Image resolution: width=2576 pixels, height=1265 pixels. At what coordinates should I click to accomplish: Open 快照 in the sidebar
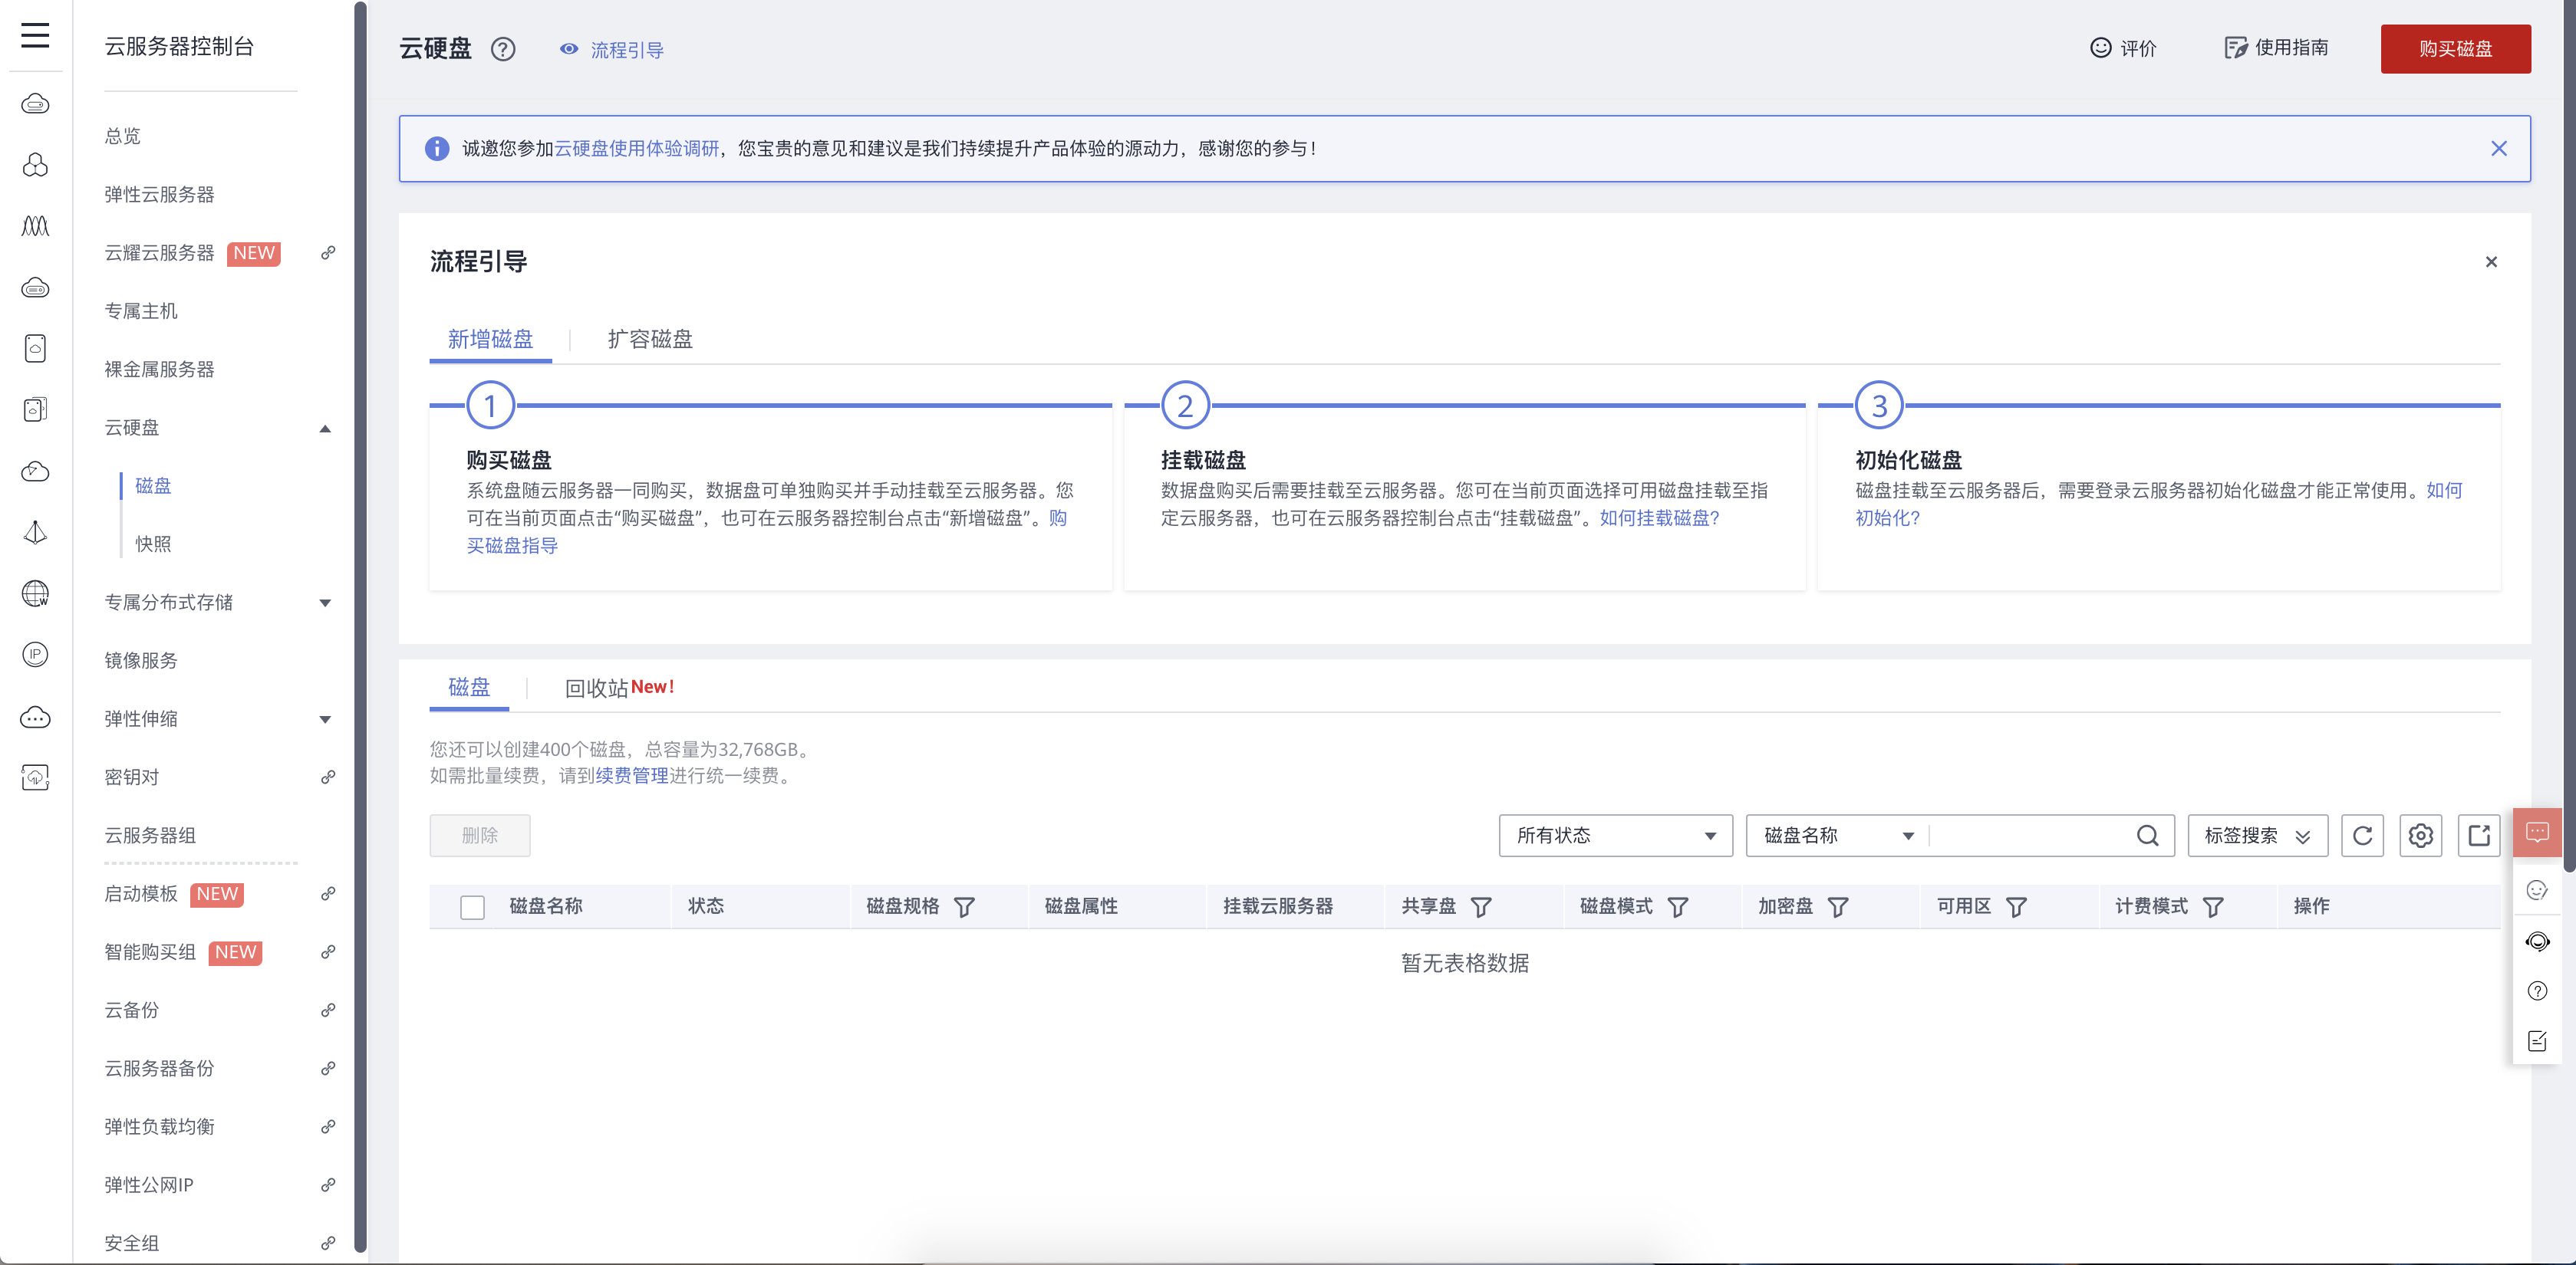(x=153, y=544)
